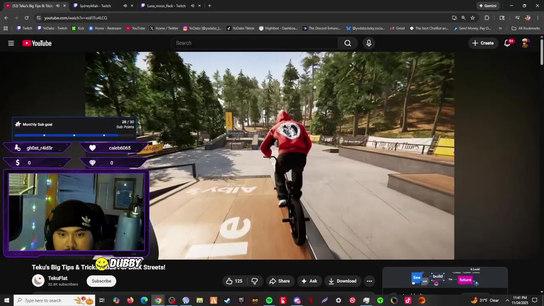544x306 pixels.
Task: Go back to previous page
Action: [6, 18]
